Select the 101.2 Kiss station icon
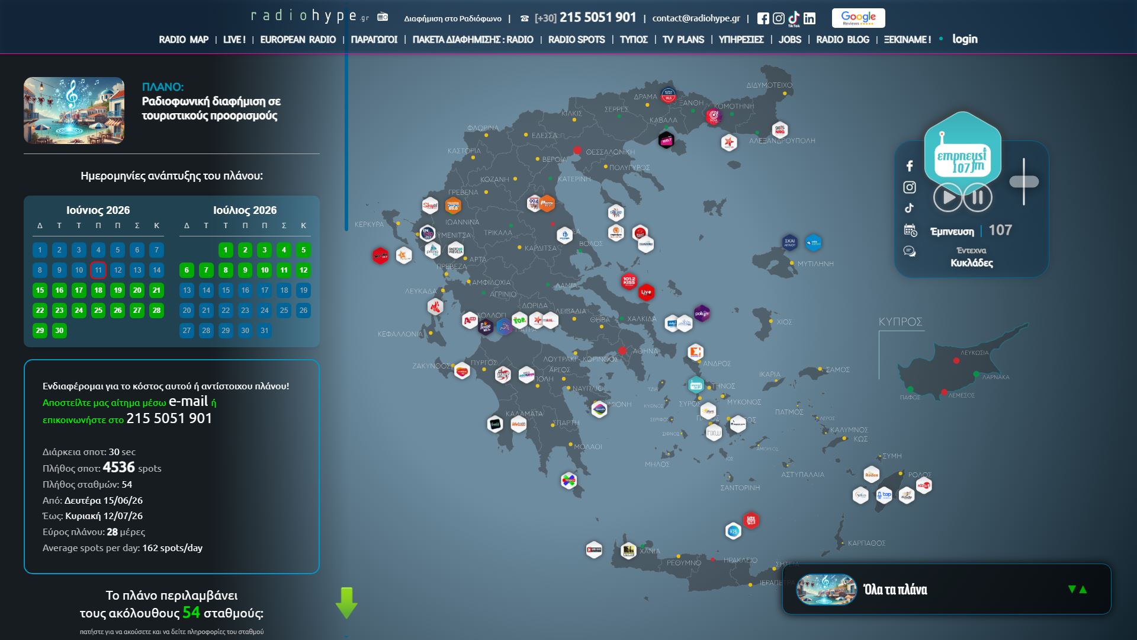Viewport: 1137px width, 640px height. click(x=629, y=281)
